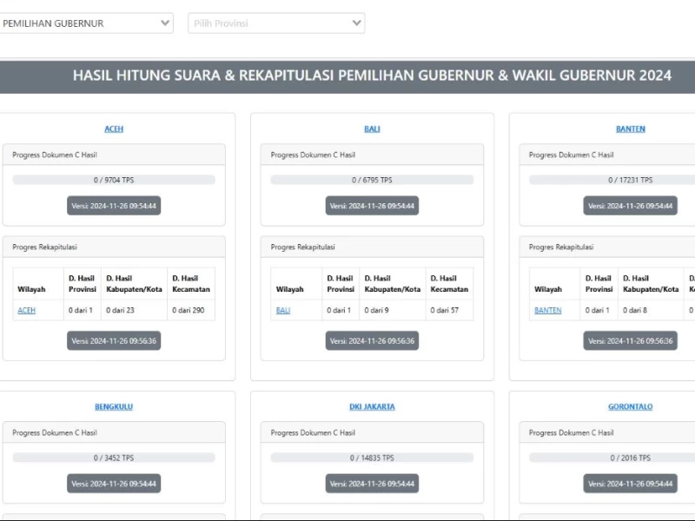Go to the GORONTALO heading link
The height and width of the screenshot is (521, 695).
point(631,406)
